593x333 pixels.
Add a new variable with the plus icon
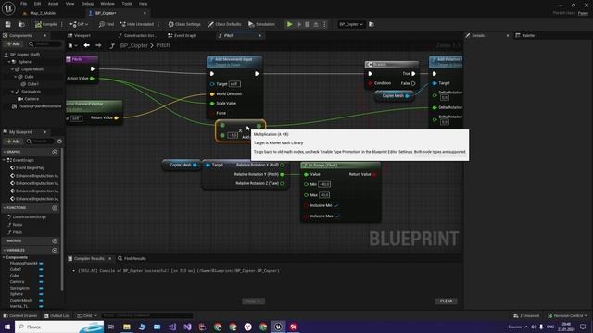(x=55, y=251)
